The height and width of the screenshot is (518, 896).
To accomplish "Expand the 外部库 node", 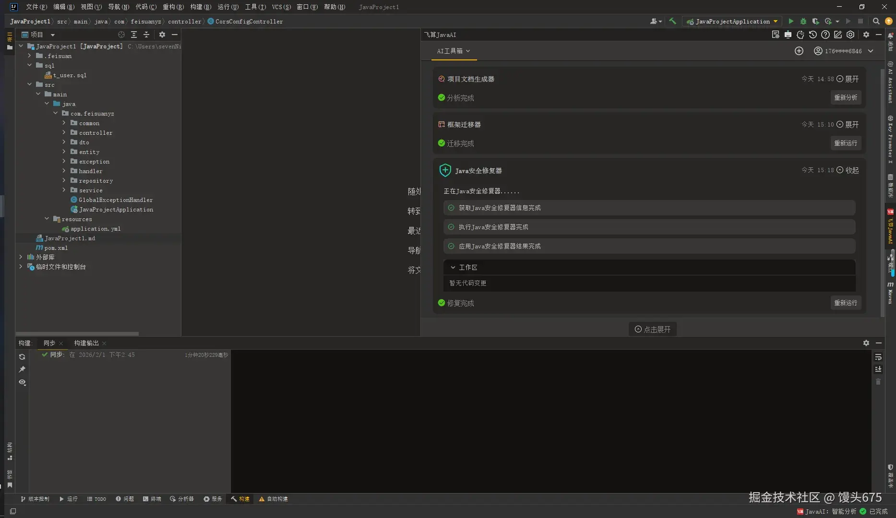I will (x=21, y=257).
